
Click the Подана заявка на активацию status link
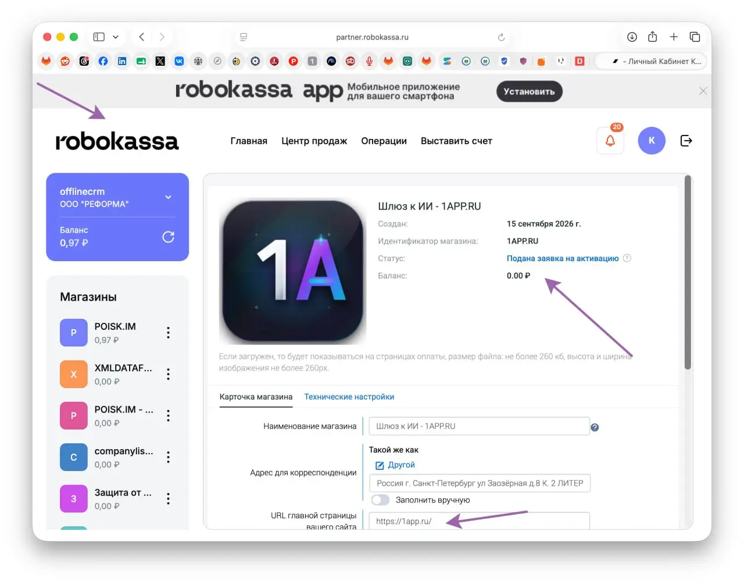click(x=563, y=258)
